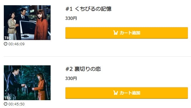Click the duration 00:46:09 of episode #1
This screenshot has height=108, width=191.
pos(17,44)
